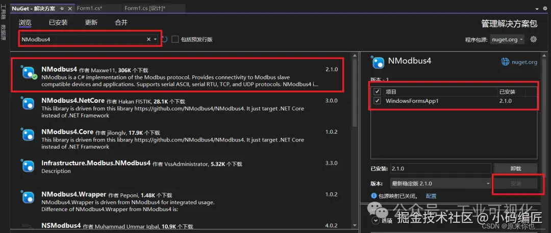Viewport: 551px width, 233px height.
Task: Select the NModbus4 package title
Action: click(x=59, y=69)
